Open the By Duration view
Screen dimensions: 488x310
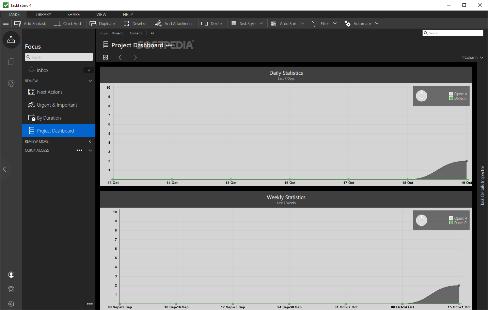tap(59, 118)
